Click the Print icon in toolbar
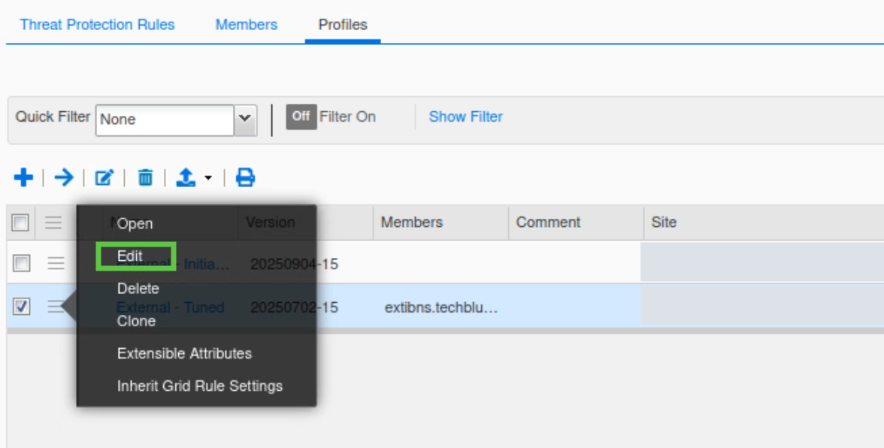The width and height of the screenshot is (884, 448). pyautogui.click(x=245, y=177)
